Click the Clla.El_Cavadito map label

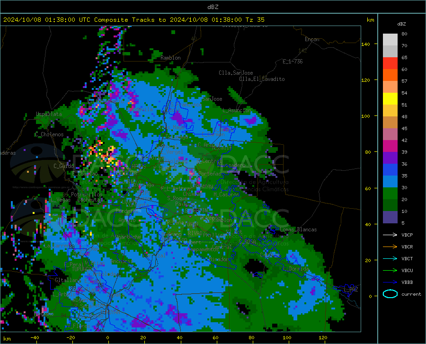coord(262,79)
